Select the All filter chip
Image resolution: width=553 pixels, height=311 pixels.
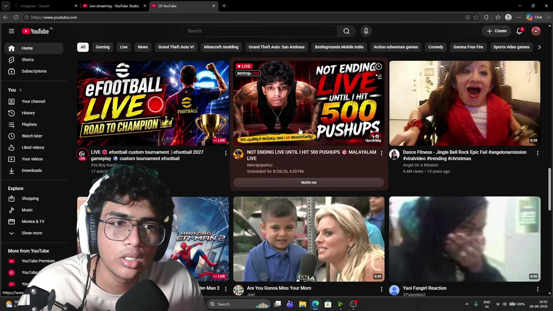coord(83,47)
